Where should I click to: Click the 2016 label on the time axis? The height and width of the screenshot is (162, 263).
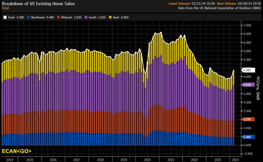[53, 160]
